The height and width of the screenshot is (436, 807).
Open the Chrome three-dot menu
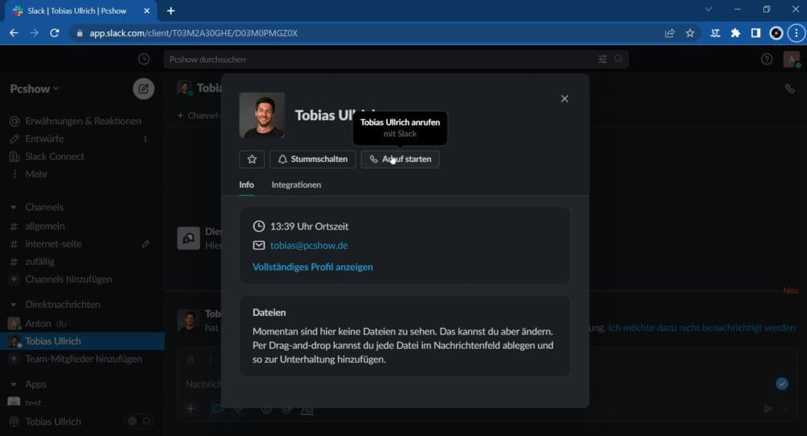pyautogui.click(x=797, y=33)
